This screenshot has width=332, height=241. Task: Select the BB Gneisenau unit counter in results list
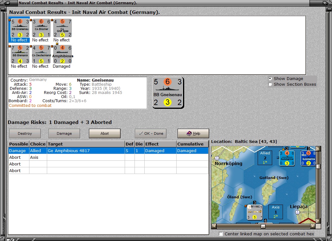click(x=20, y=28)
